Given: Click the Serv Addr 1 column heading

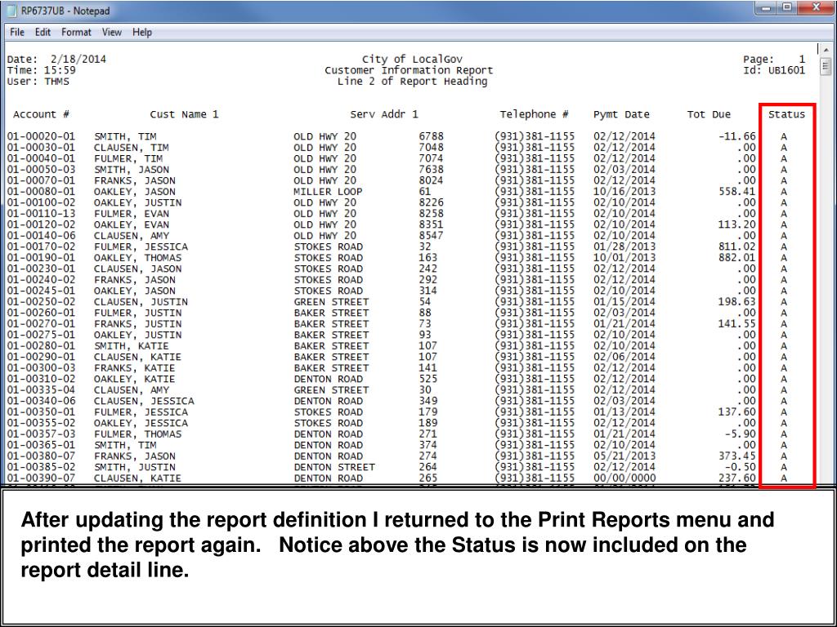Looking at the screenshot, I should pos(384,114).
